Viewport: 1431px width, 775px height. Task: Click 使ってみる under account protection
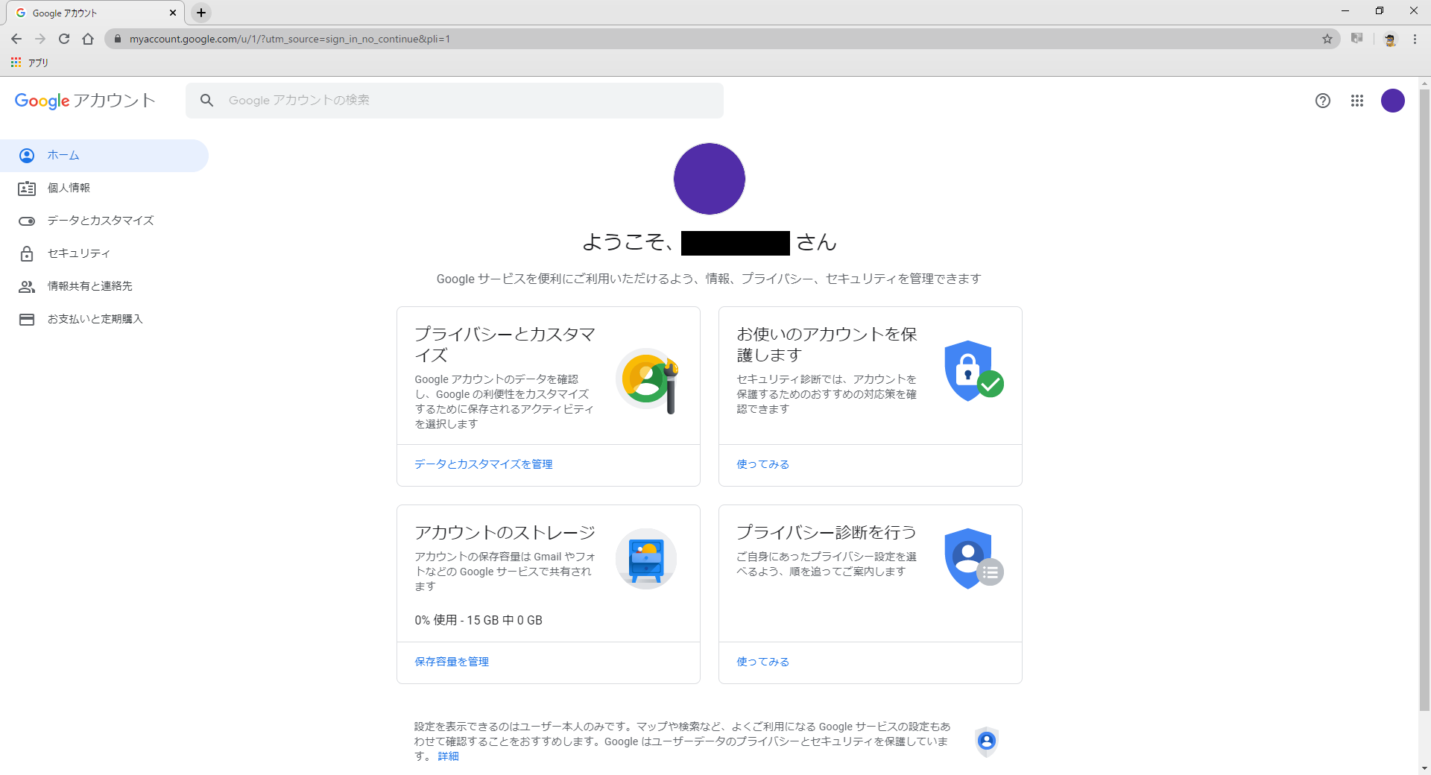click(x=762, y=464)
